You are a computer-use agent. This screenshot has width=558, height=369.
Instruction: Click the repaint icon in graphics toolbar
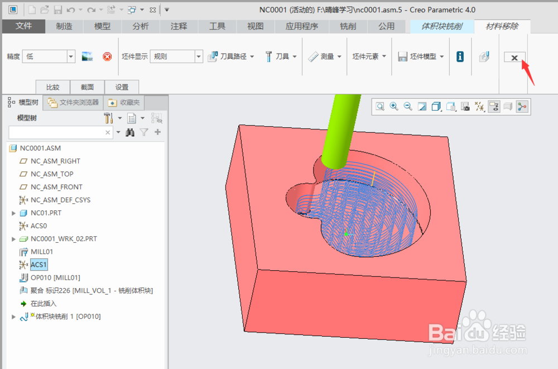point(422,107)
